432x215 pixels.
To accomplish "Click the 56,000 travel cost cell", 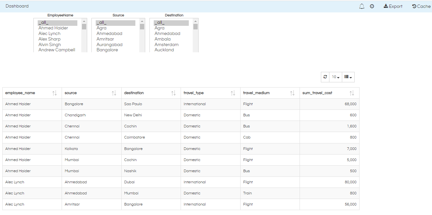I will (x=329, y=204).
